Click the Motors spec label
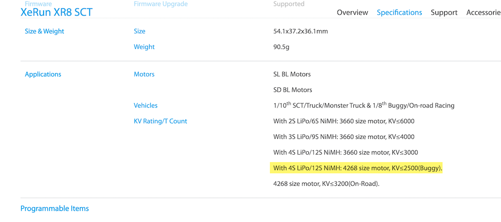The height and width of the screenshot is (222, 501). pyautogui.click(x=144, y=74)
